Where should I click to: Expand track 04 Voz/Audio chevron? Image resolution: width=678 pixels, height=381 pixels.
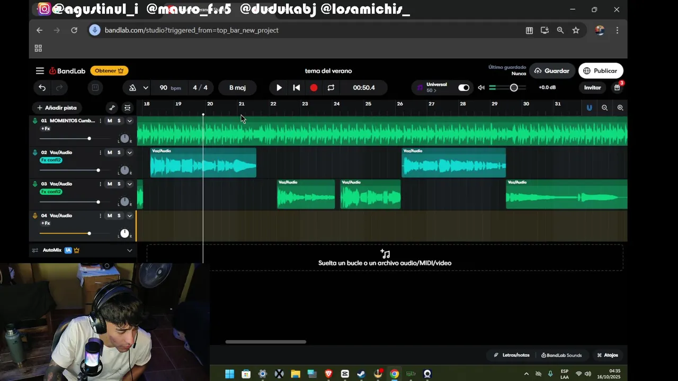click(129, 216)
